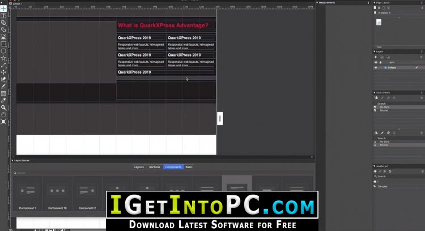Select the Table tool
The image size is (425, 231).
pyautogui.click(x=3, y=93)
